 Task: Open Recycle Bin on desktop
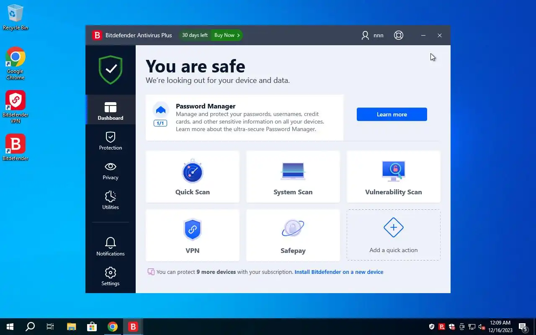click(15, 18)
